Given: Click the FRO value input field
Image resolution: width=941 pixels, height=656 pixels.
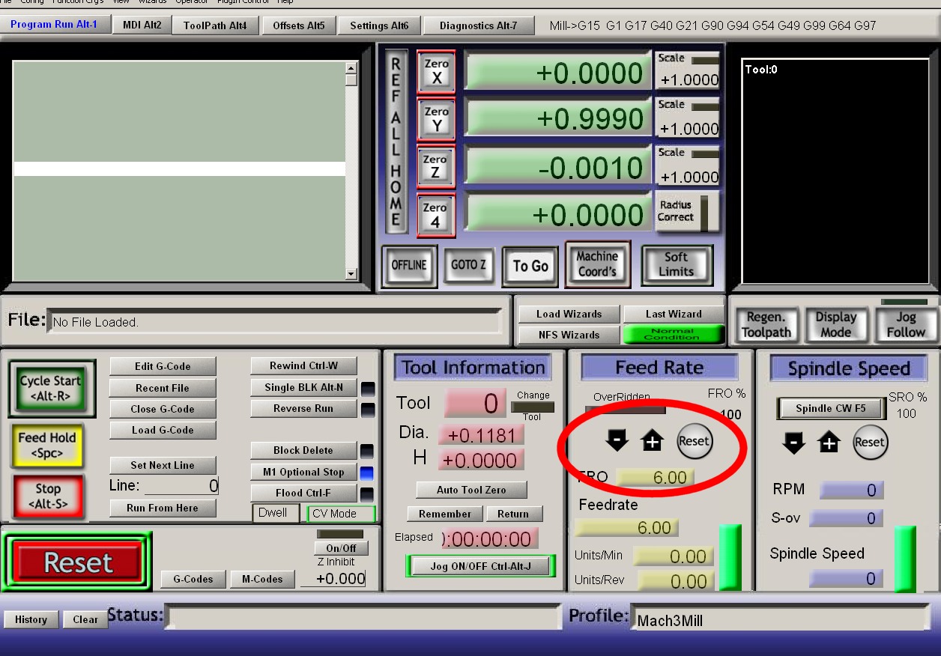Looking at the screenshot, I should coord(656,478).
